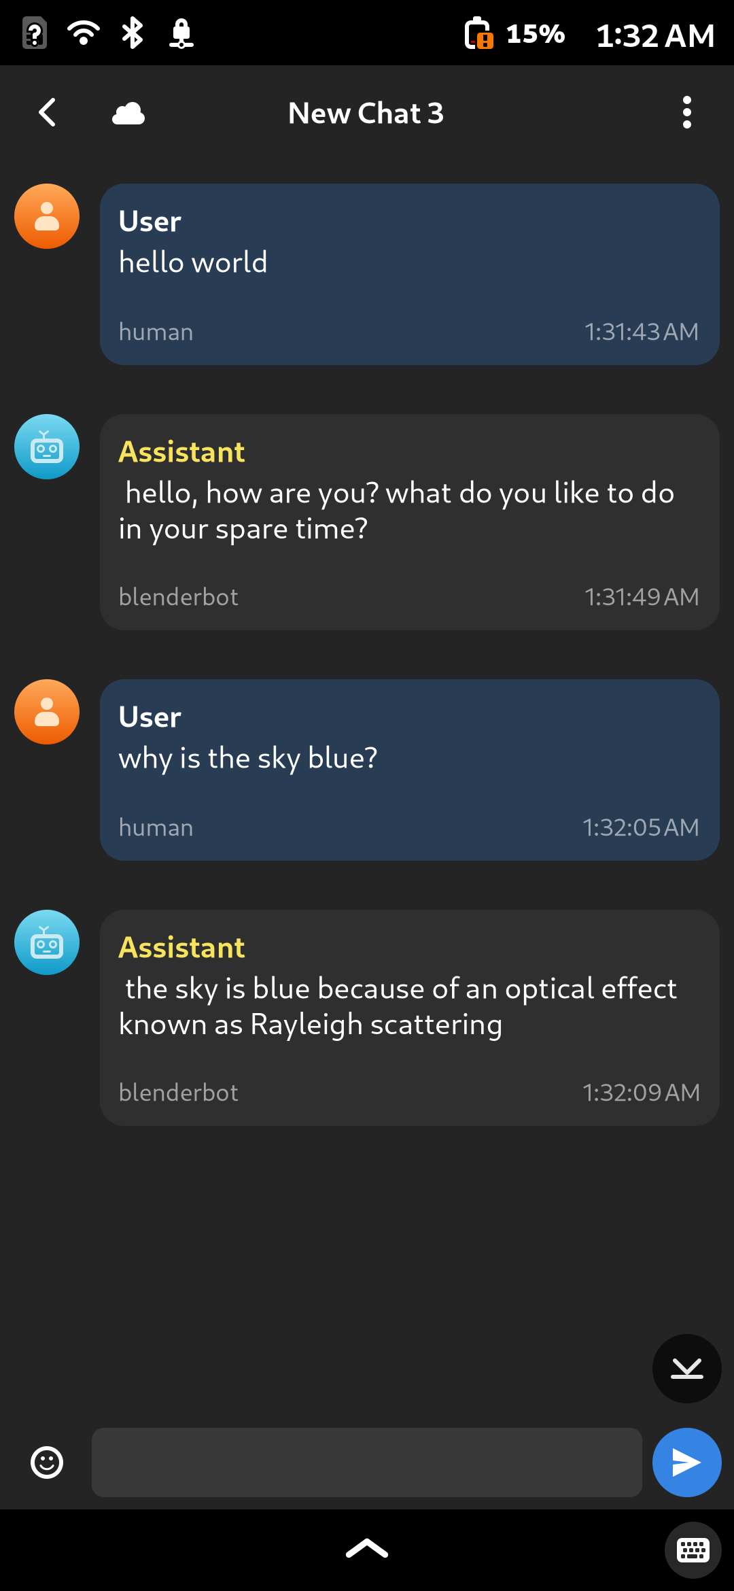
Task: Select the Rayleigh scattering reply bubble
Action: click(410, 1018)
